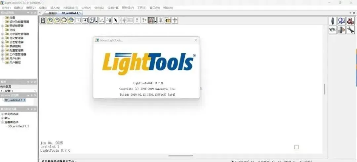The width and height of the screenshot is (357, 162).
Task: Open the wrench utilities palette icon
Action: [351, 30]
